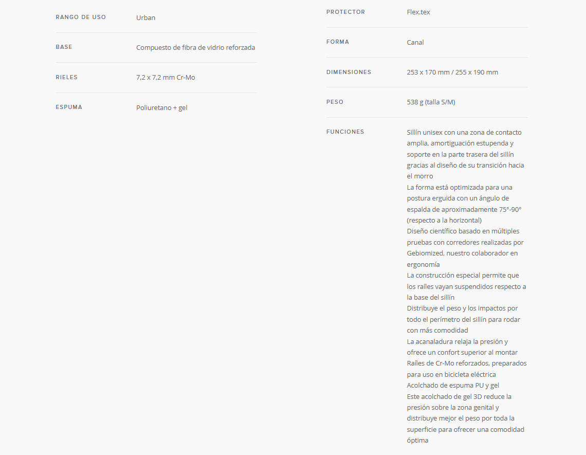Click the FORMA label

[338, 42]
